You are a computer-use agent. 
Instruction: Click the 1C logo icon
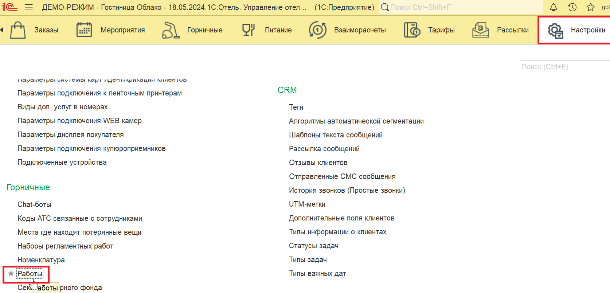point(9,7)
